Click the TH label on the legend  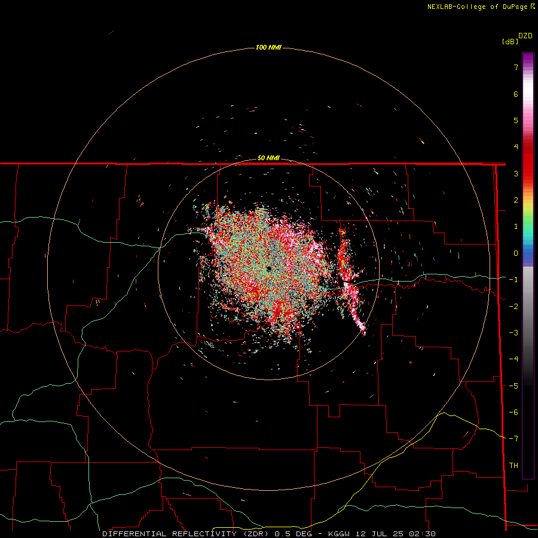513,465
